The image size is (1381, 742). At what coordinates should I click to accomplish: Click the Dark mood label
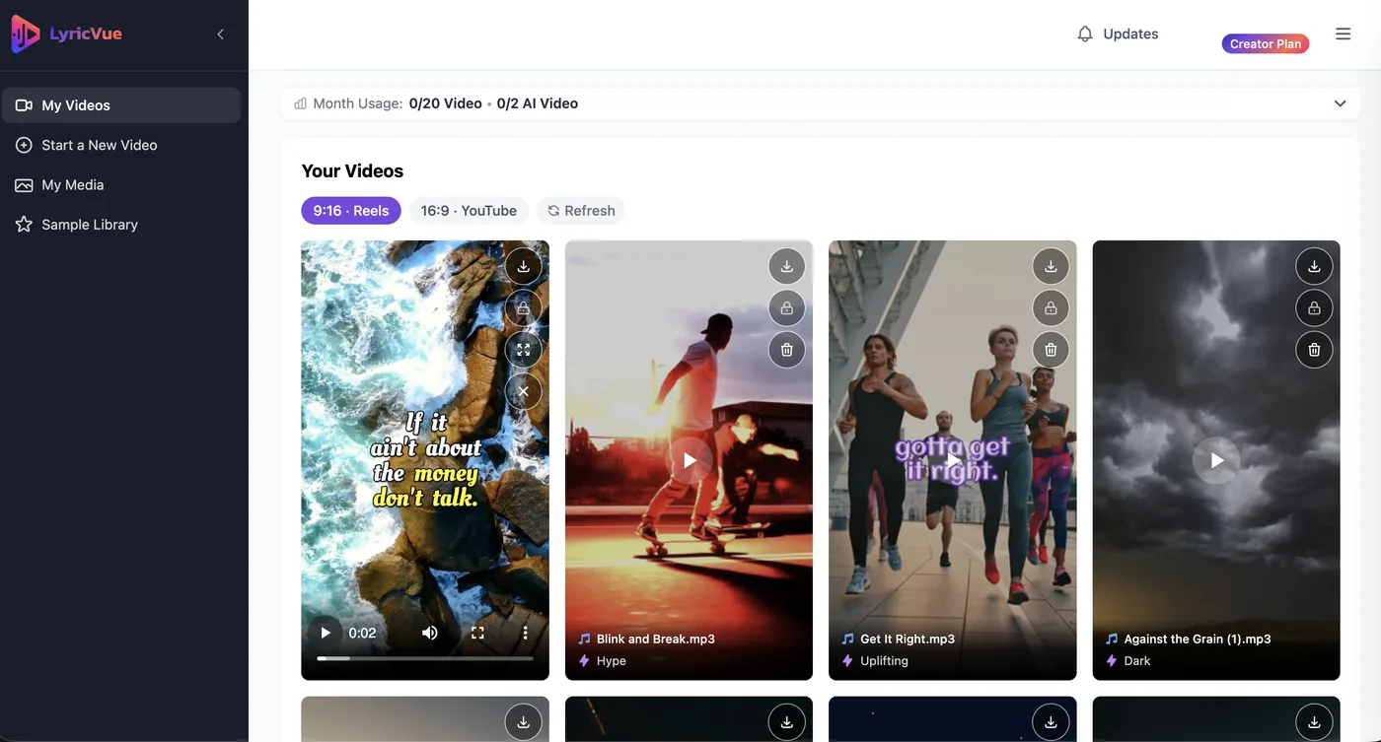tap(1137, 661)
